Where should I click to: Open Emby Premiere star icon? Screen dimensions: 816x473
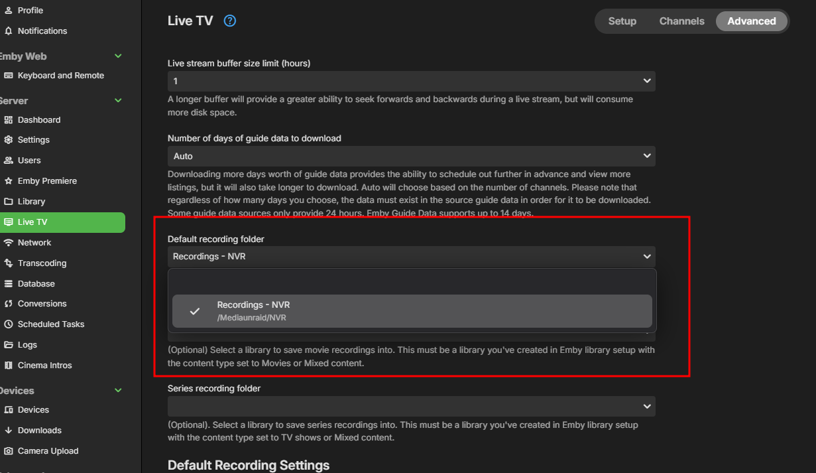[x=9, y=181]
